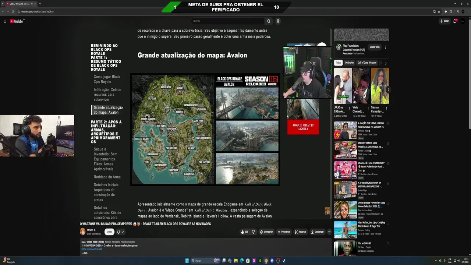Open A NAÇÃO QUE HUMILHOU video thumbnail
471x265 pixels.
pyautogui.click(x=346, y=130)
